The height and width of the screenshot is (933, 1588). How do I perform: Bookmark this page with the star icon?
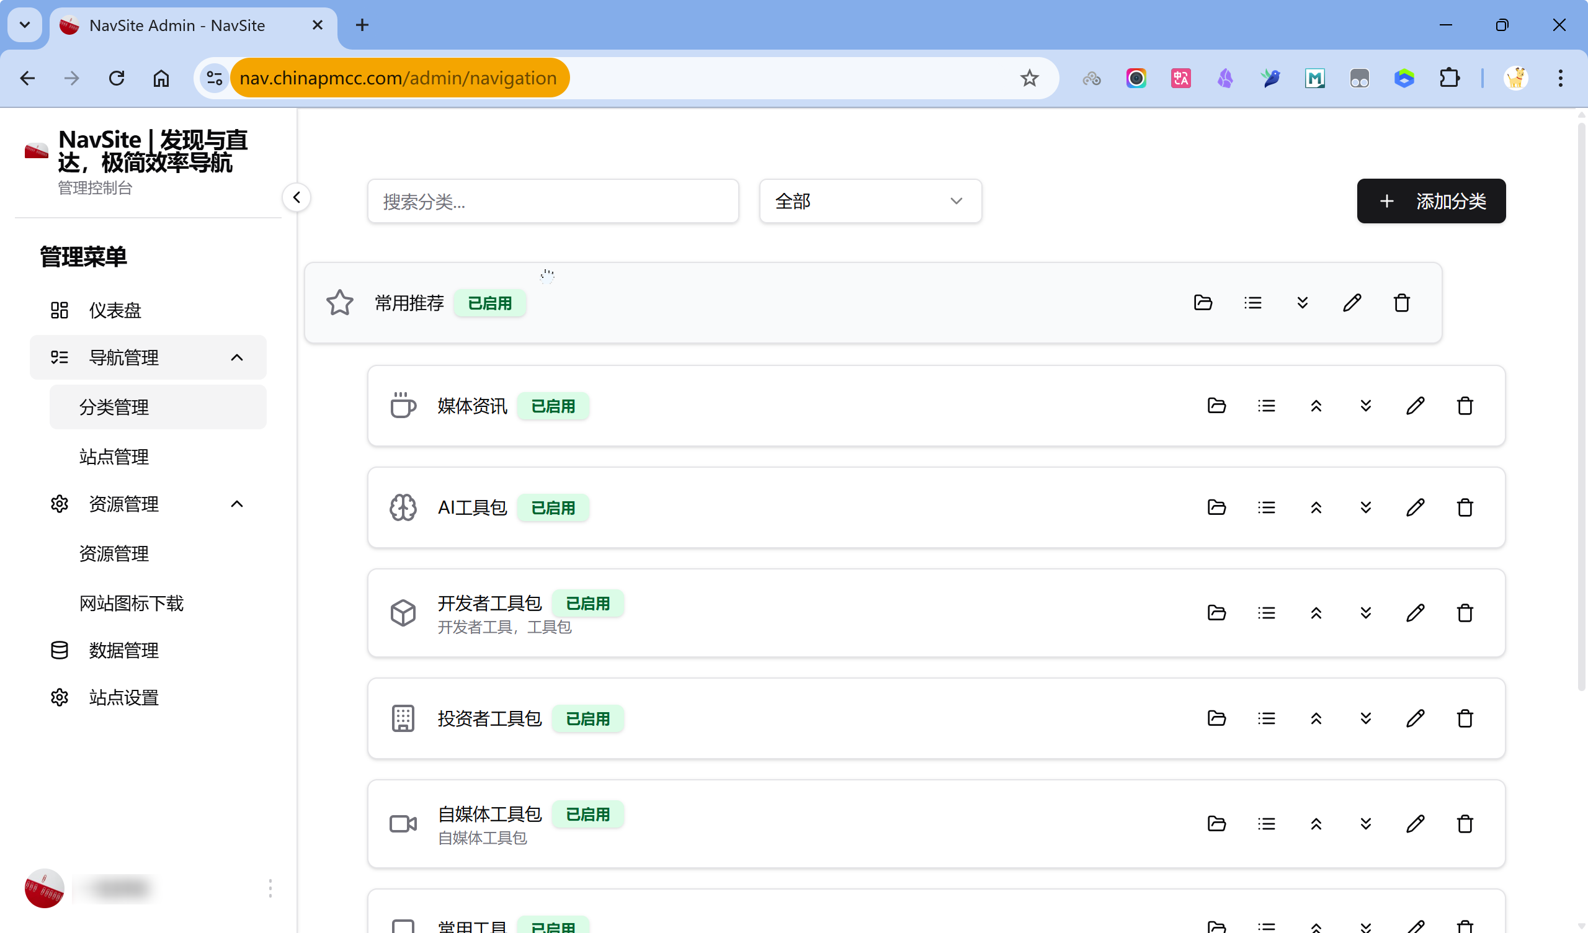[1029, 78]
